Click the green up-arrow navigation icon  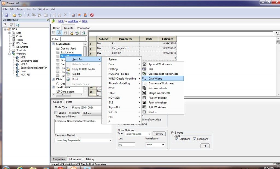point(53,21)
